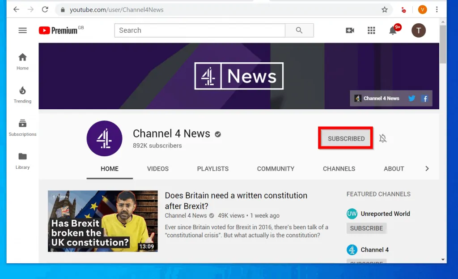
Task: Subscribe to Unreported World
Action: tap(366, 228)
